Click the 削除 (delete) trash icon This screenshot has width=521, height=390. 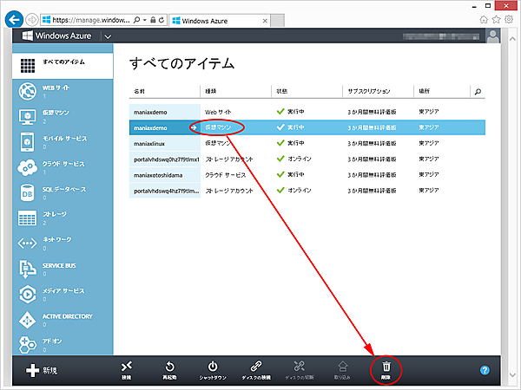click(386, 367)
